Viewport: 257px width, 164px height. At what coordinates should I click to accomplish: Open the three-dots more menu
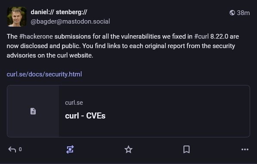tap(245, 149)
